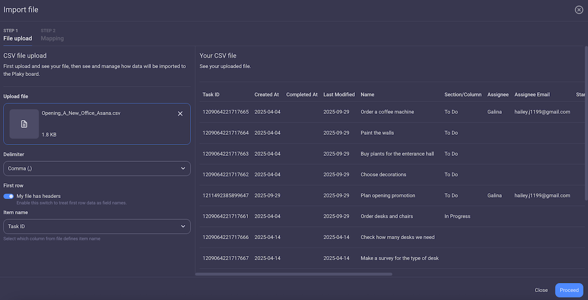Click the Close button
This screenshot has height=300, width=588.
pos(541,290)
